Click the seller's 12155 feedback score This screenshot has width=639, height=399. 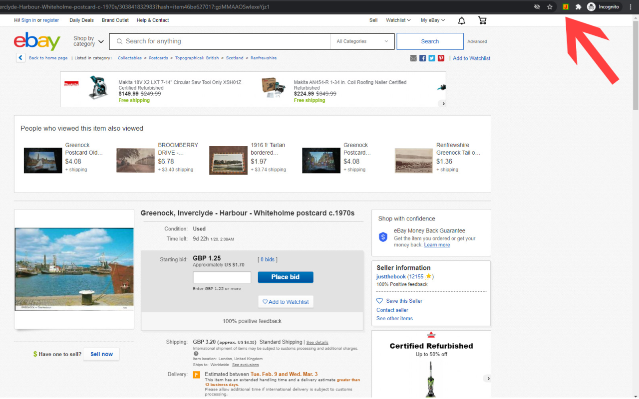[415, 276]
